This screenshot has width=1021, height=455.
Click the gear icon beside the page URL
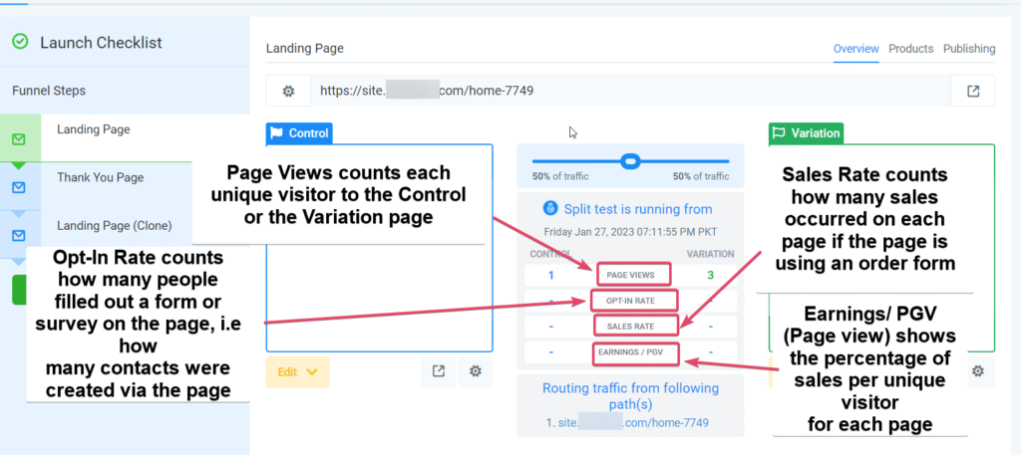tap(288, 91)
